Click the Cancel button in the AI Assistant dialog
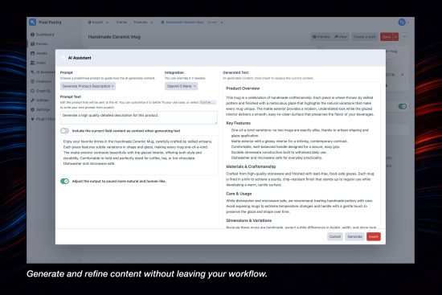This screenshot has height=295, width=442. pos(335,236)
